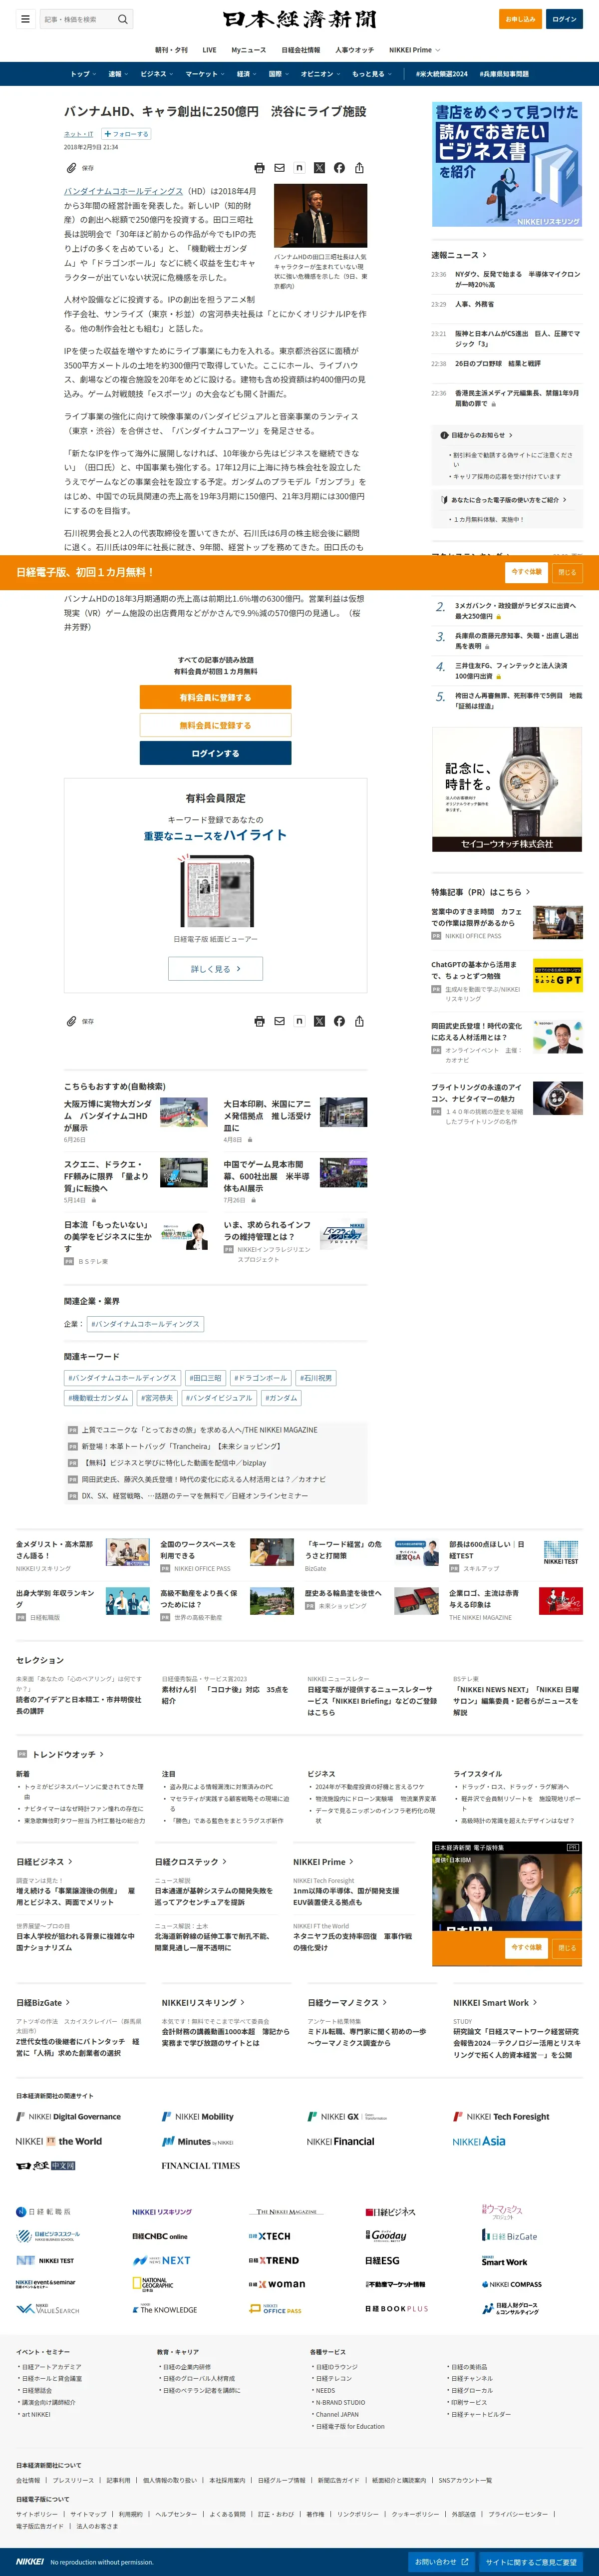The image size is (599, 2576).
Task: Open the NIKKEI Prime dropdown in top menu
Action: (x=414, y=50)
